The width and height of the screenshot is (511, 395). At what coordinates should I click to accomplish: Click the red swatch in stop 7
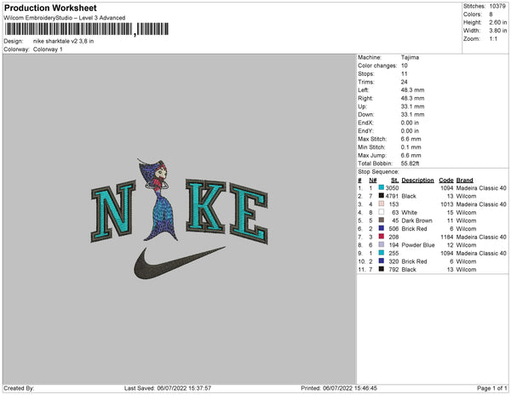coord(382,237)
